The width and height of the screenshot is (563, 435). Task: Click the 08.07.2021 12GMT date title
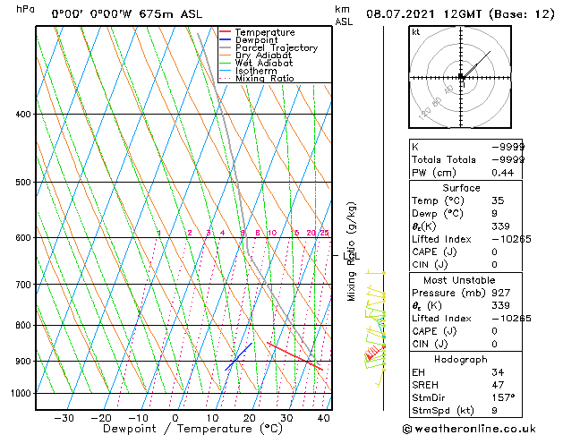coord(455,14)
